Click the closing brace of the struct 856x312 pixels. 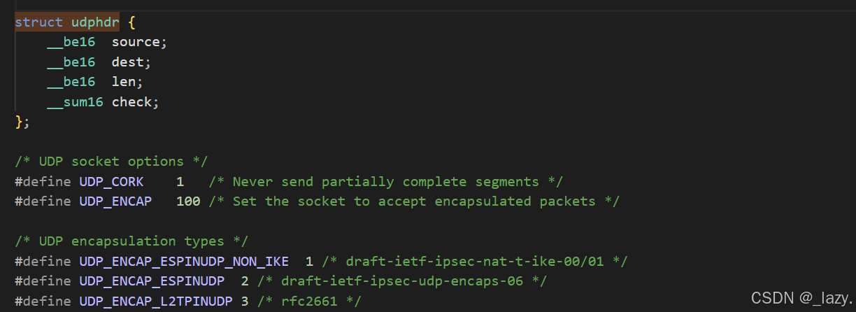[x=19, y=122]
